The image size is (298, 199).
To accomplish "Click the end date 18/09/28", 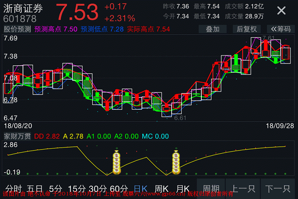I will point(280,126).
